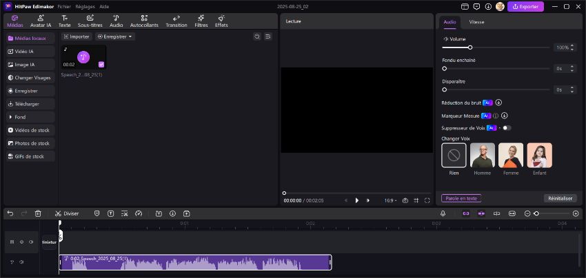This screenshot has height=278, width=586.
Task: Click the Diviser split scissors tool
Action: (67, 213)
